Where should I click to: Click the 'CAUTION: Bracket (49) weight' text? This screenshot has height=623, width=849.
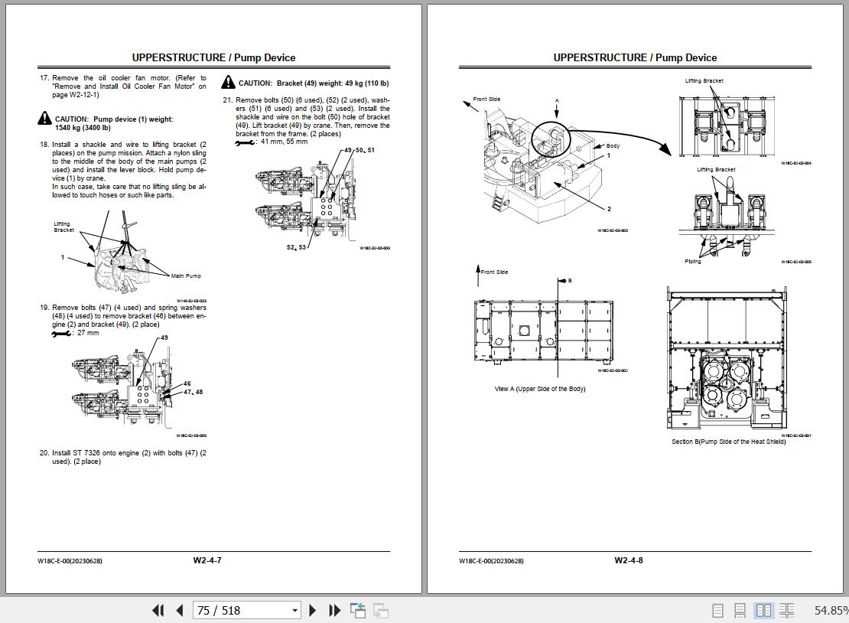pos(314,83)
